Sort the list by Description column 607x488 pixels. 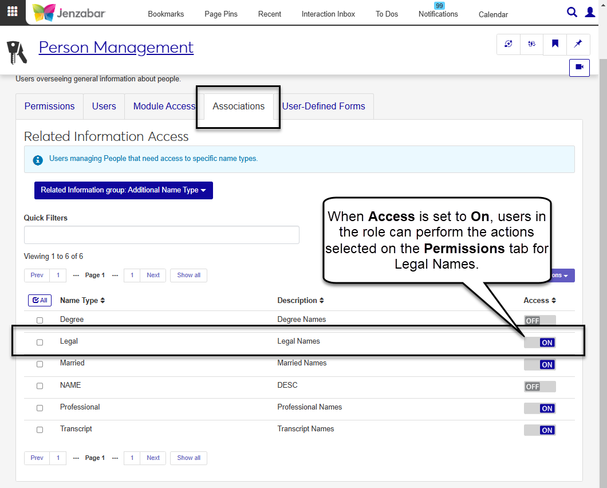click(x=301, y=300)
